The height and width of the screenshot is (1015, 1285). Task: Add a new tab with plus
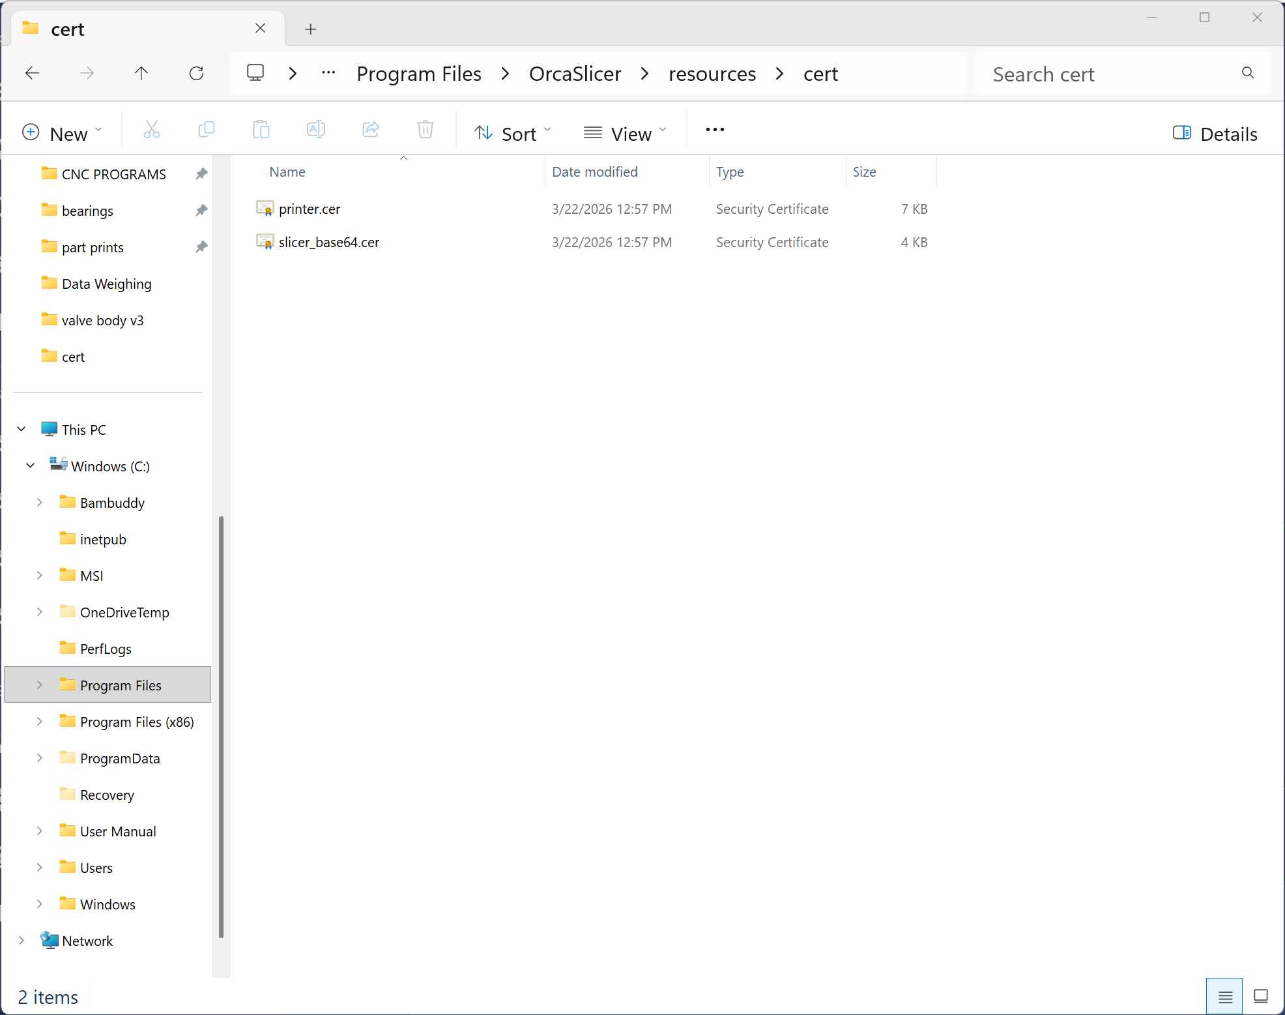pyautogui.click(x=311, y=29)
